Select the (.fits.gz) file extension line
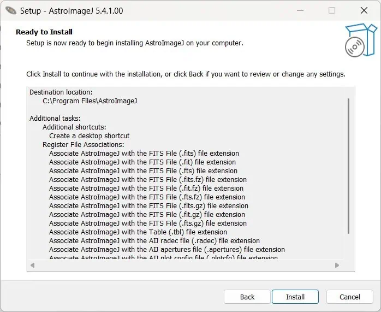The image size is (381, 312). (x=148, y=206)
